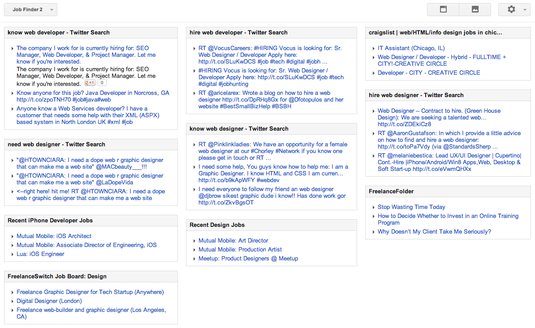
Task: Select 'Recent Design Jobs' widget title
Action: tap(217, 225)
